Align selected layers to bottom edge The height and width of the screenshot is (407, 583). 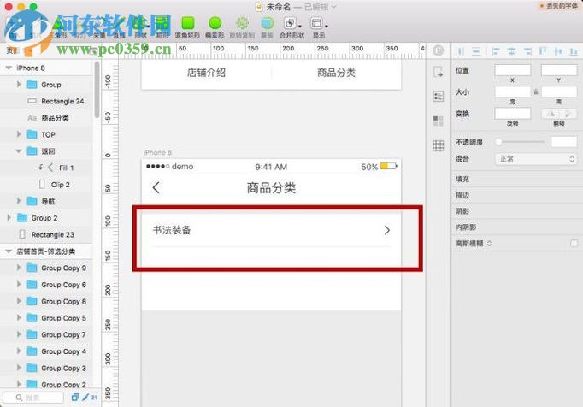(x=574, y=51)
